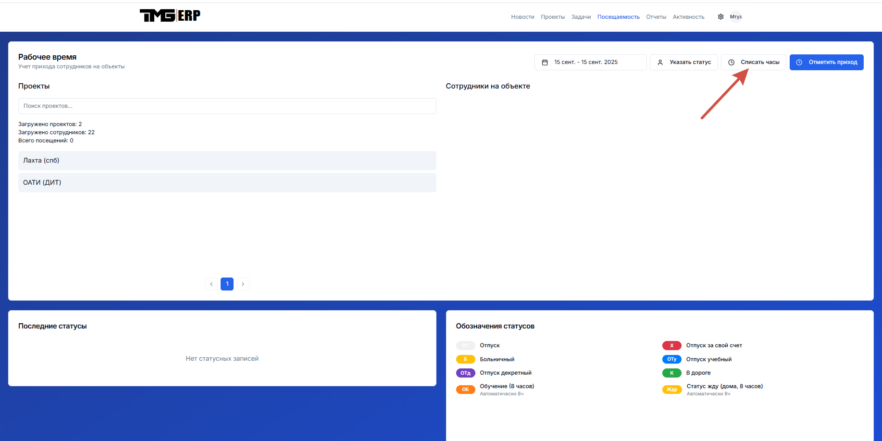
Task: Focus the Поиск проектов search field
Action: (x=227, y=106)
